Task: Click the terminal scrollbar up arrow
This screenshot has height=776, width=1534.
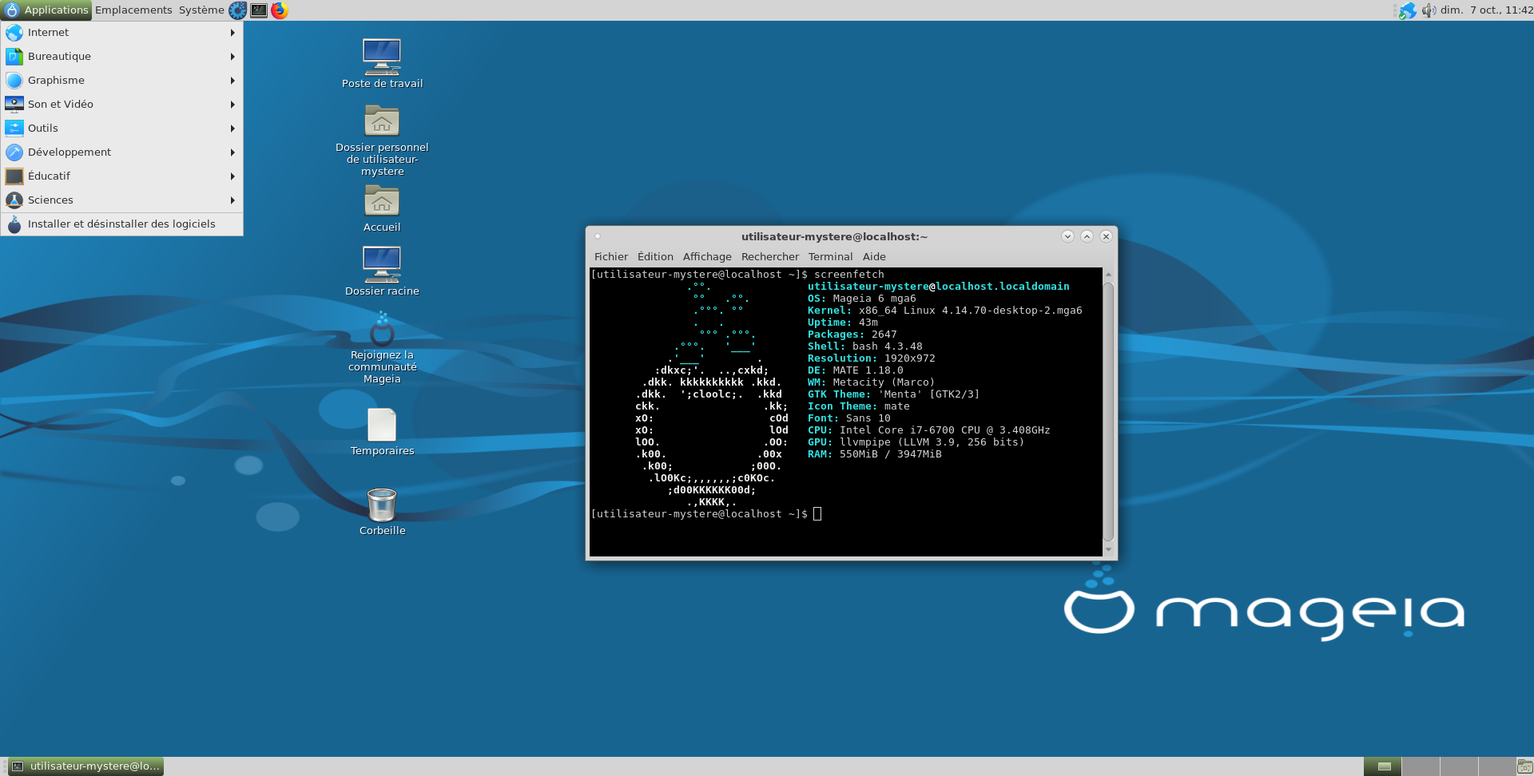Action: click(1108, 274)
